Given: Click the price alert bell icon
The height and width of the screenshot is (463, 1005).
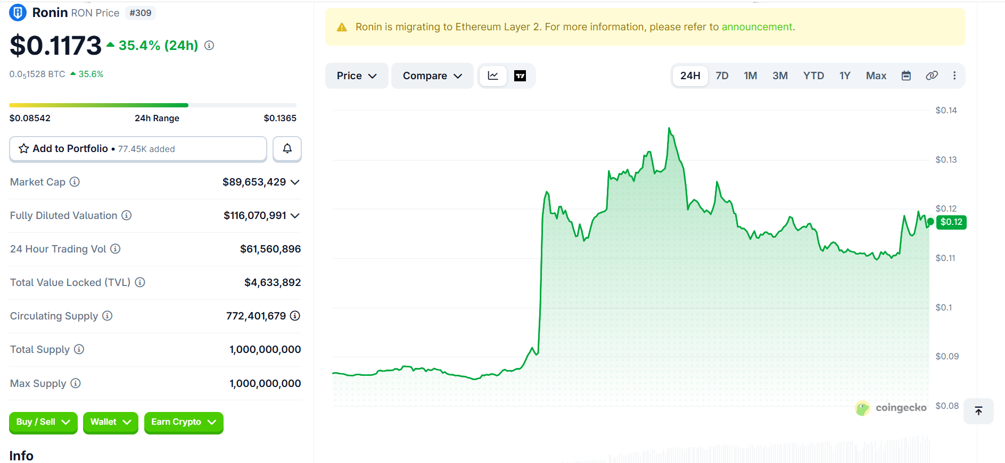Looking at the screenshot, I should point(287,149).
